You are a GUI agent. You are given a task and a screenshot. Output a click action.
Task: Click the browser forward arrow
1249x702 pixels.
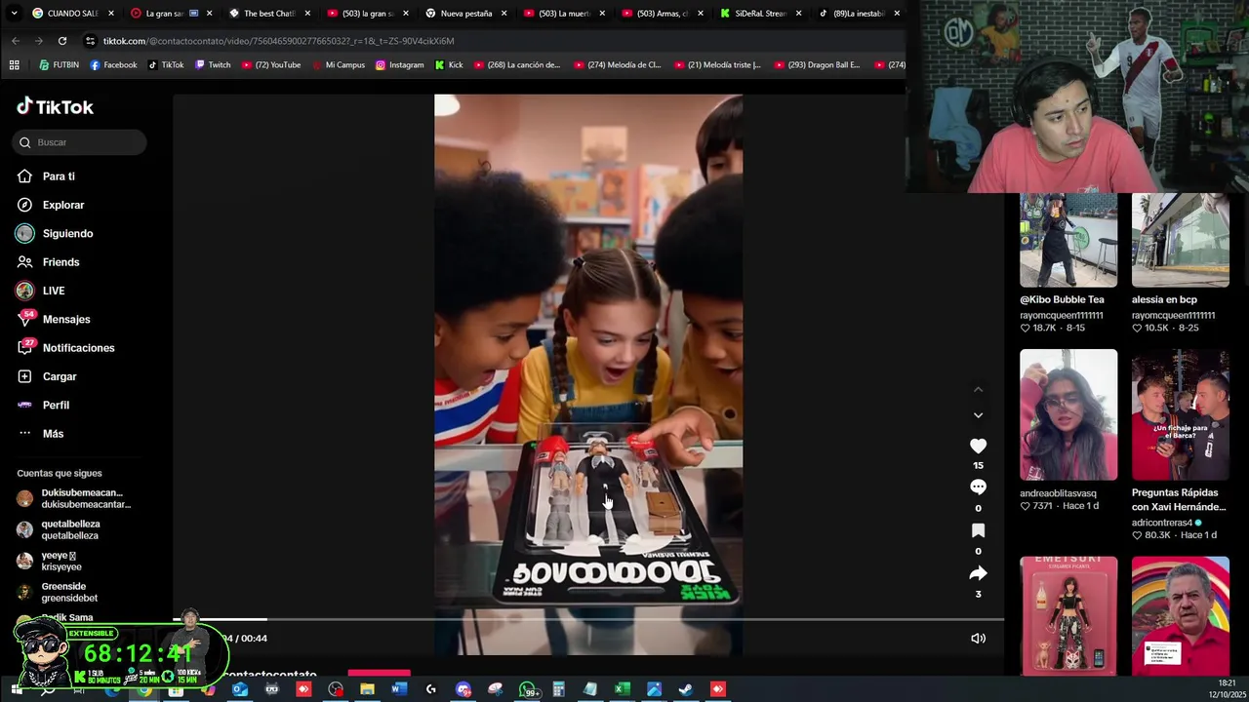39,41
